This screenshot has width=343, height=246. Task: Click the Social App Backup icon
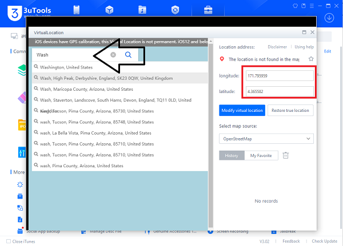(20, 231)
